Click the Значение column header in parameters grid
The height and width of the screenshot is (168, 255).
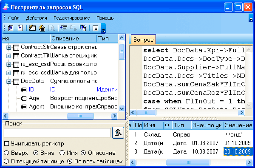238,125
